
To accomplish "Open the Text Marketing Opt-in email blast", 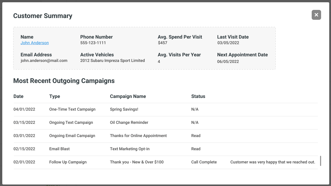I will 130,149.
